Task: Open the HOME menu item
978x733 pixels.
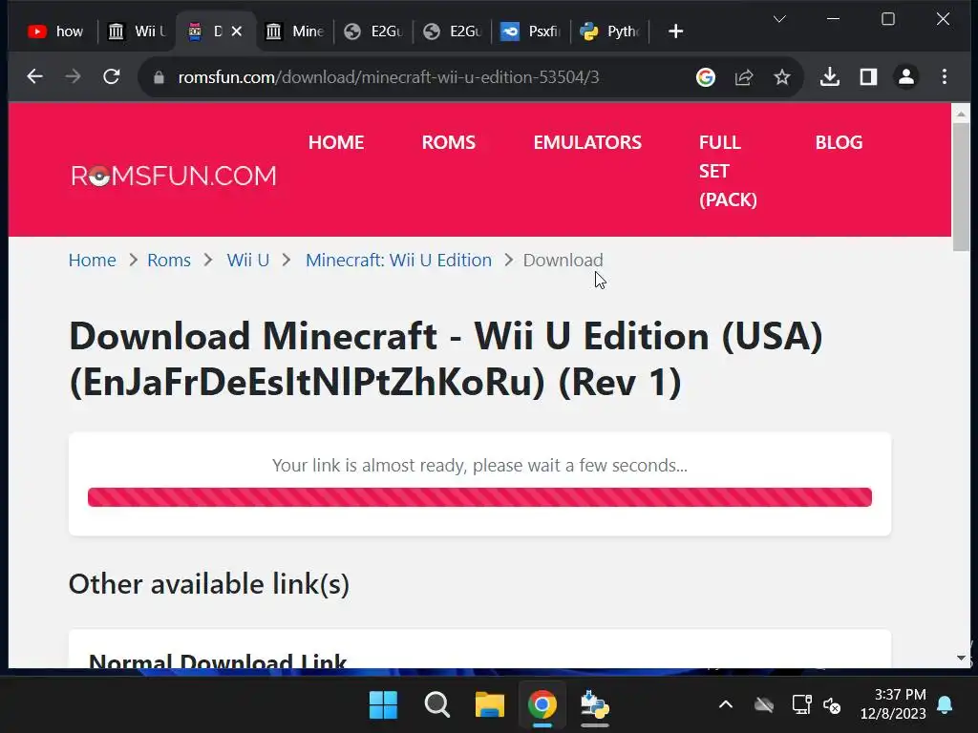Action: [x=336, y=142]
